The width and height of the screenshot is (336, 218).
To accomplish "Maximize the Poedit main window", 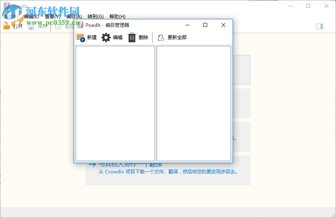I will (308, 6).
